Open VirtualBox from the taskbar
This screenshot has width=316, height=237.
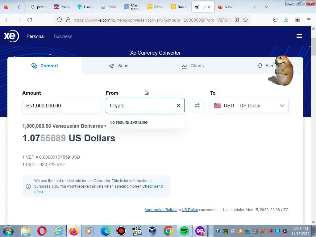coord(152,231)
